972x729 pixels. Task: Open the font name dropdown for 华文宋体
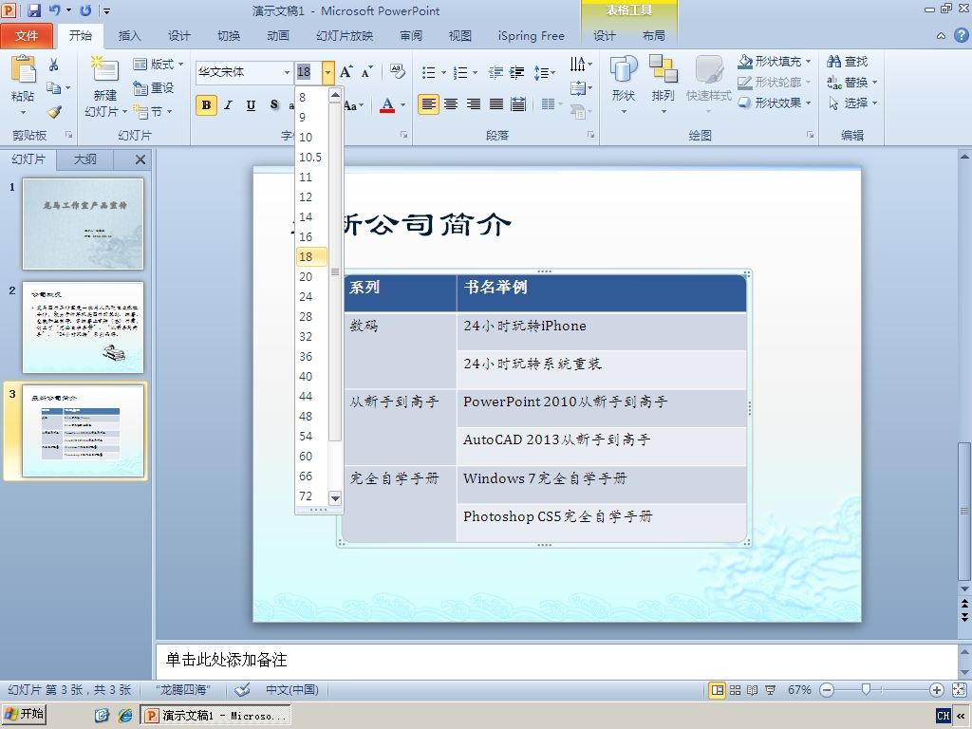pos(287,72)
